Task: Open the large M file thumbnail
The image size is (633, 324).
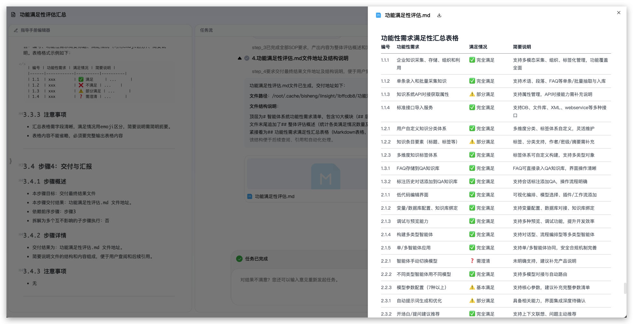Action: tap(325, 176)
